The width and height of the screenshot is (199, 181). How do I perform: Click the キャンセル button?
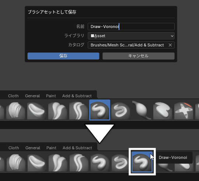pos(139,56)
